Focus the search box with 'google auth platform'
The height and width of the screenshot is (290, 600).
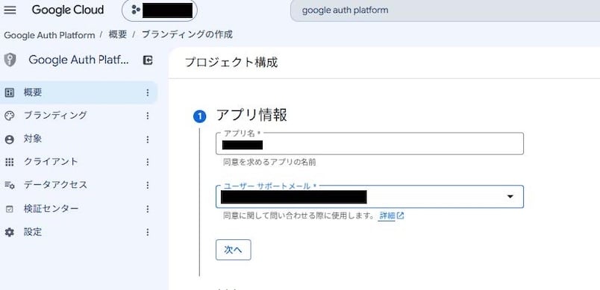point(445,10)
